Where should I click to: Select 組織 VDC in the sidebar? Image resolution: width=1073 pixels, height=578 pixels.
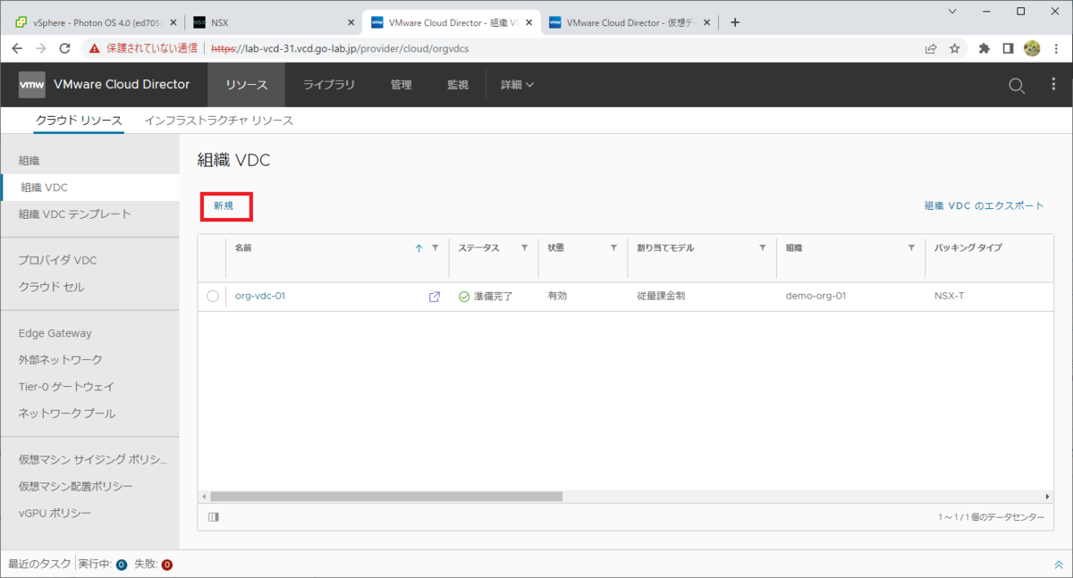(x=89, y=188)
